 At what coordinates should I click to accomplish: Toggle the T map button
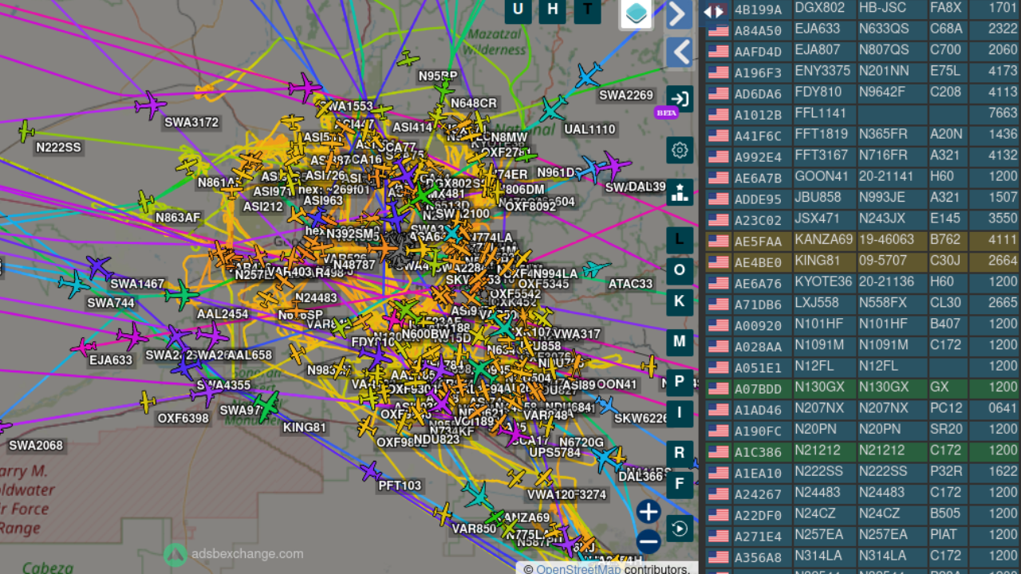coord(588,10)
